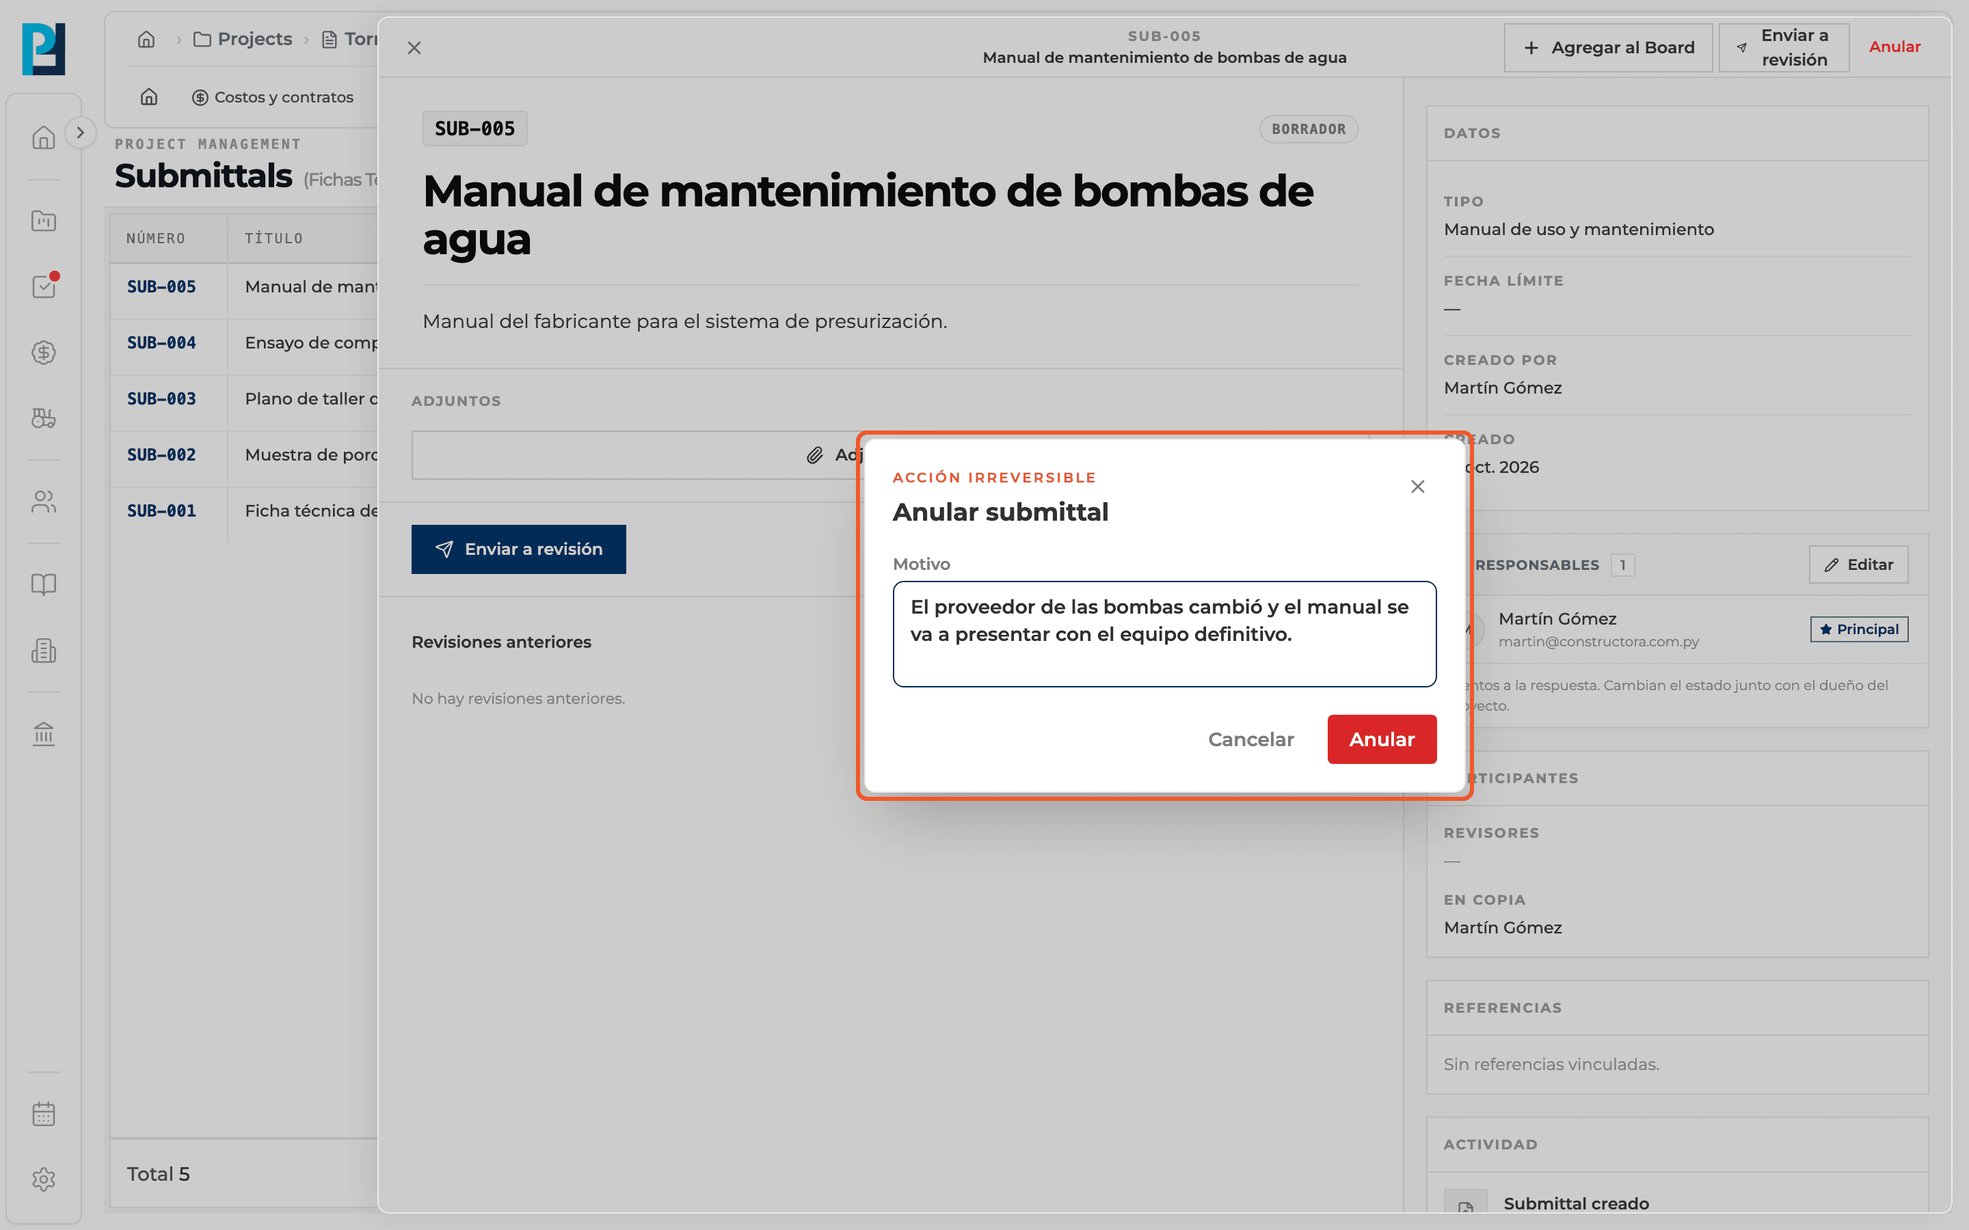Open SUB-003 row in submittals table
The height and width of the screenshot is (1230, 1969).
tap(244, 398)
